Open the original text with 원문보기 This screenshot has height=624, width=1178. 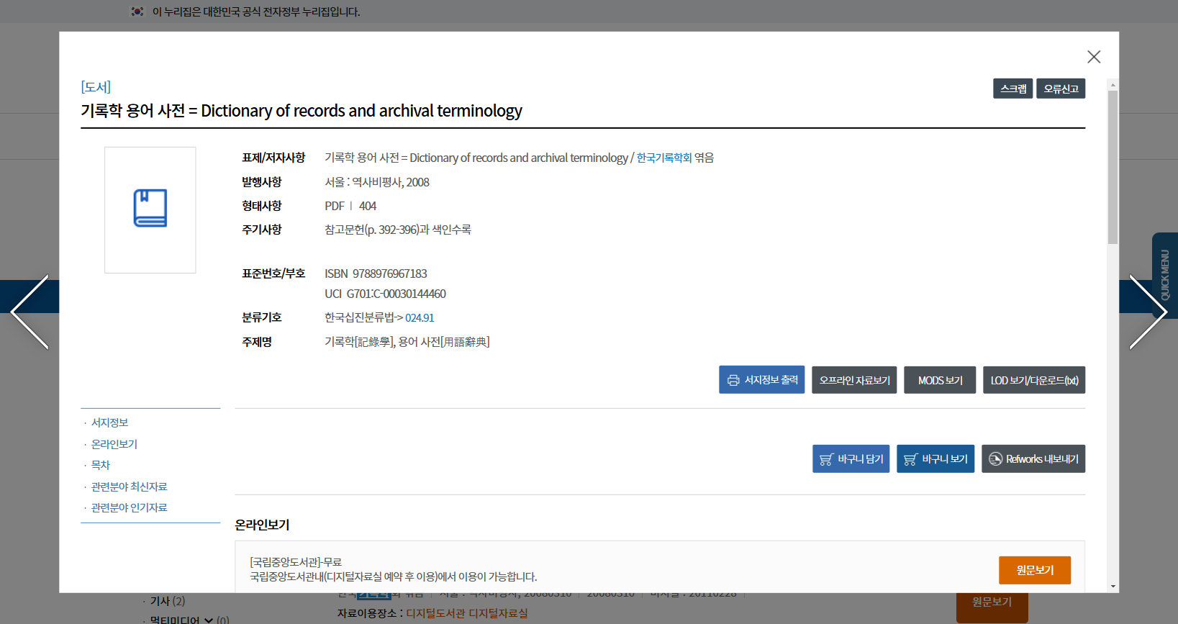click(x=1034, y=570)
